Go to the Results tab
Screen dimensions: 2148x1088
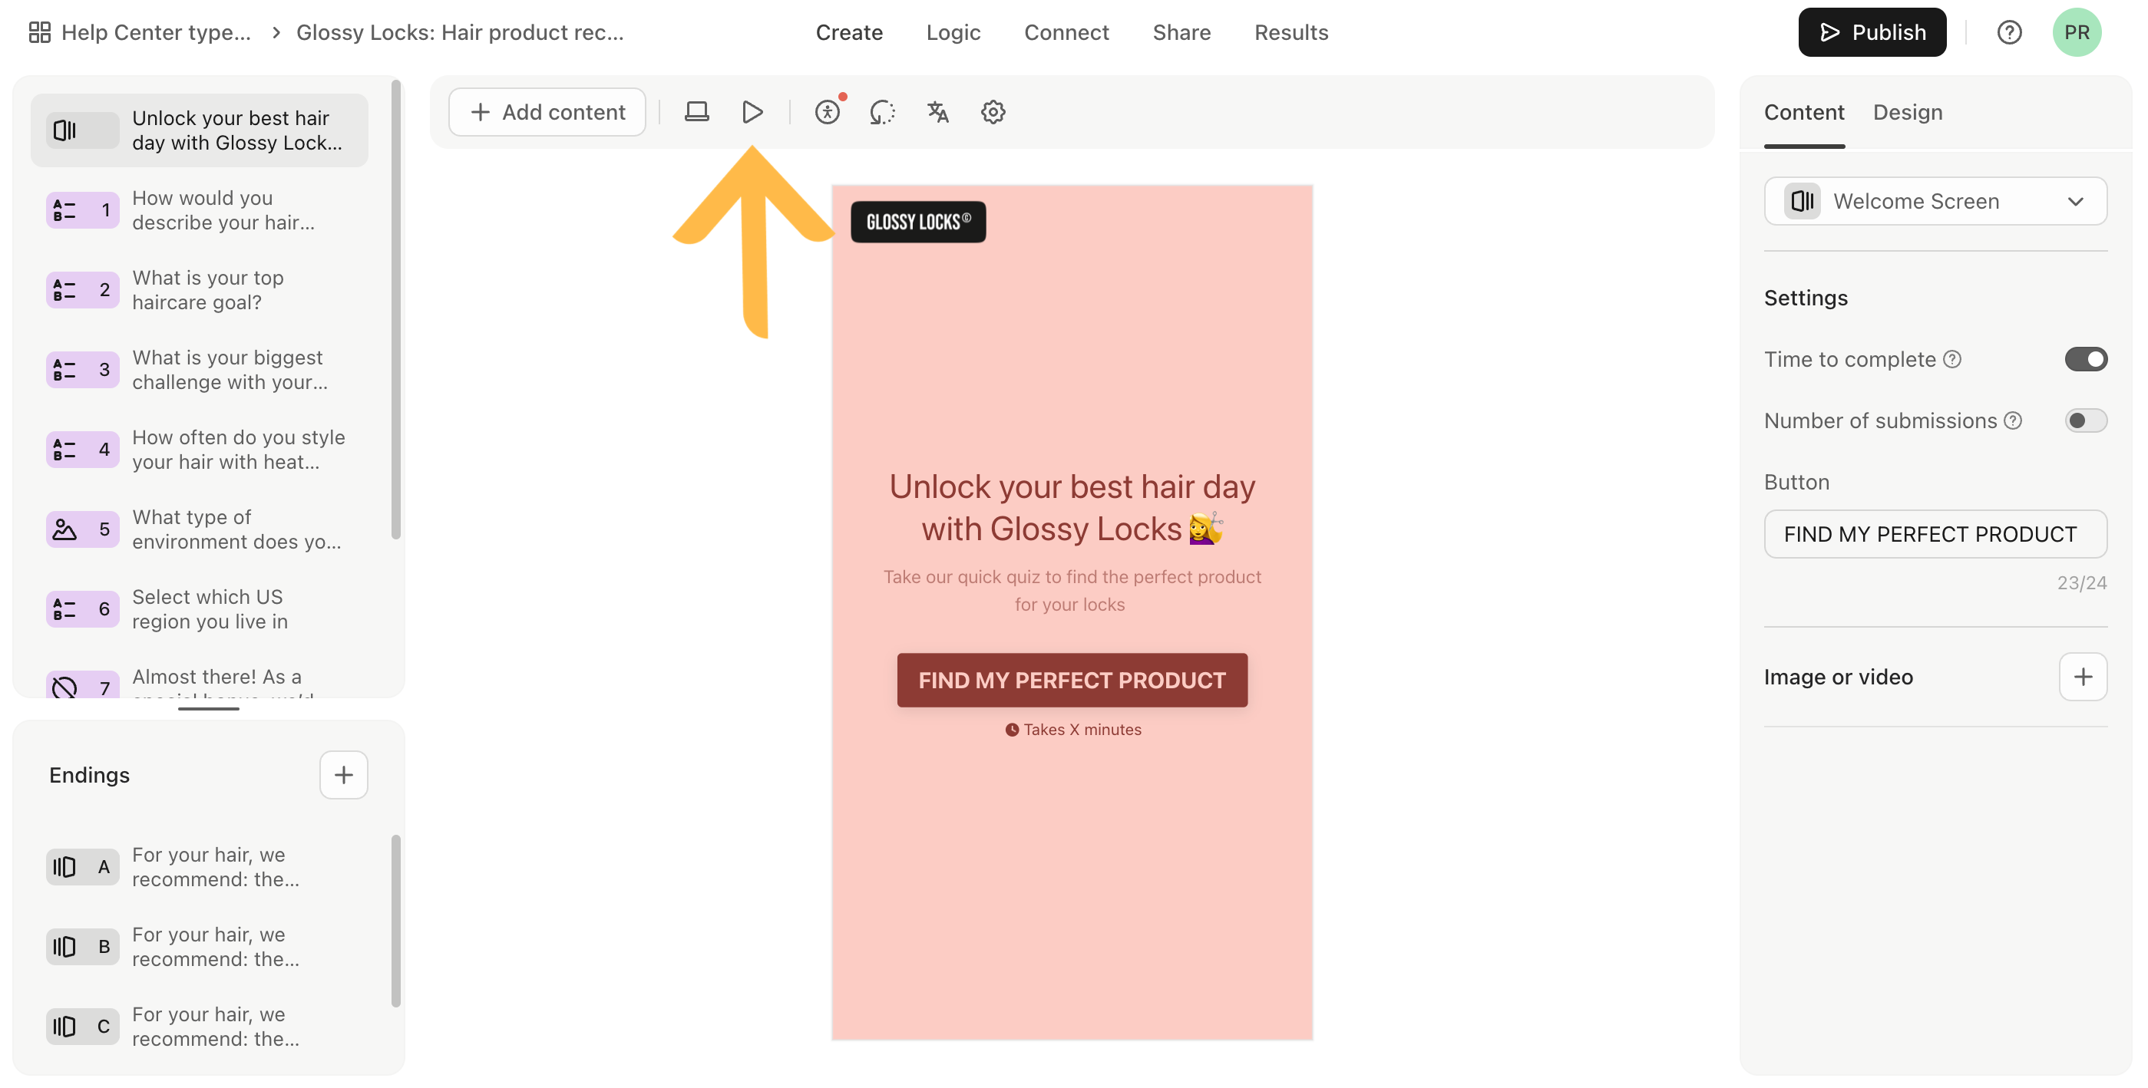1290,32
